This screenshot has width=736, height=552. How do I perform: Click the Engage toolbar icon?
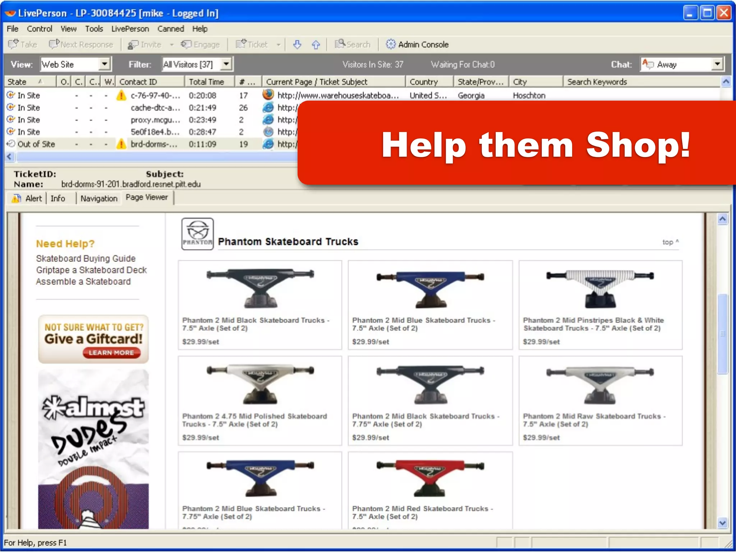point(186,44)
